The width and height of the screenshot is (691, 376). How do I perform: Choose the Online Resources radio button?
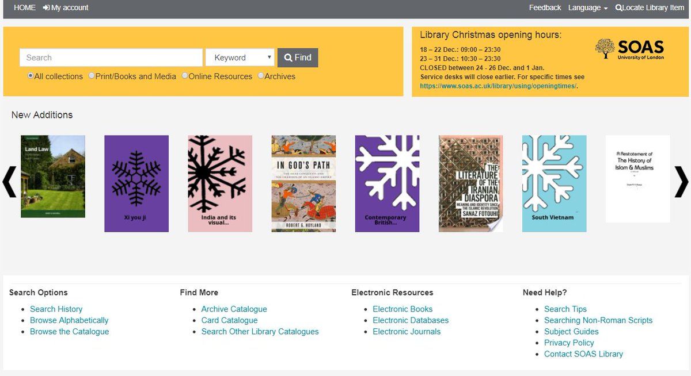click(x=185, y=75)
